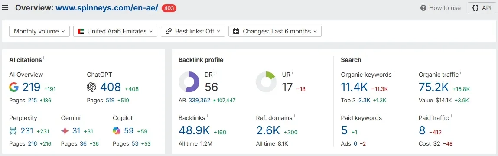Open the 11.4K organic keywords value

pos(355,87)
